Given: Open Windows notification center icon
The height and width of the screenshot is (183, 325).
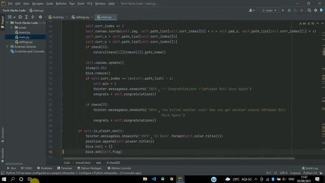Looking at the screenshot, I should (317, 179).
